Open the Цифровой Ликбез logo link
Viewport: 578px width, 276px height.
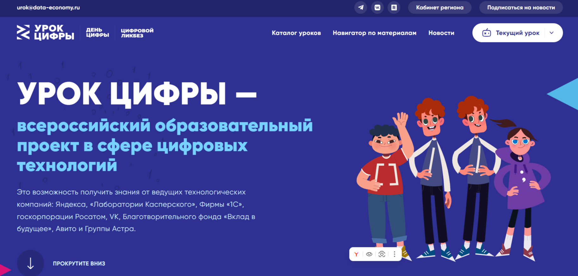coord(137,33)
